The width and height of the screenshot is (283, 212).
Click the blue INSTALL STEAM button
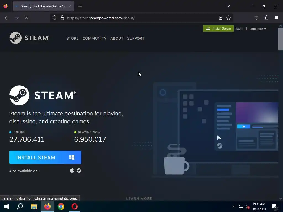click(x=45, y=157)
